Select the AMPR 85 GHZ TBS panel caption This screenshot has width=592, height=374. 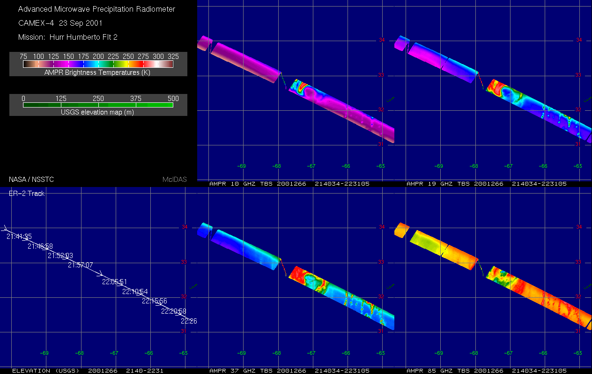[x=486, y=371]
